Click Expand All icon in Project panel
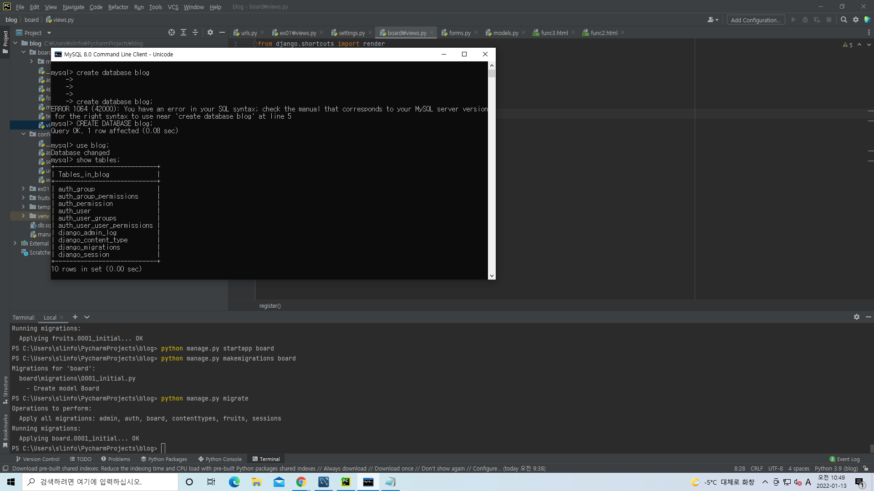This screenshot has height=491, width=874. 183,32
